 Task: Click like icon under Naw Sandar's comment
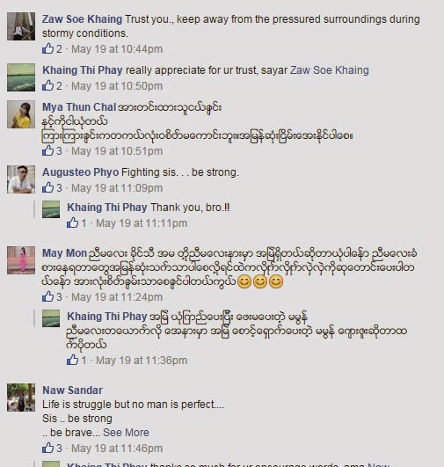click(48, 448)
